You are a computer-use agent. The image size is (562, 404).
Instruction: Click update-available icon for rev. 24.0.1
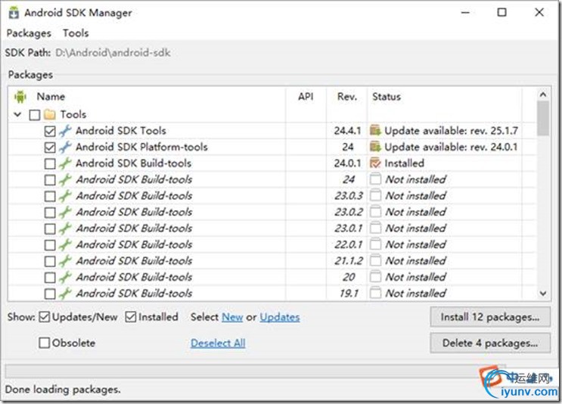coord(375,147)
